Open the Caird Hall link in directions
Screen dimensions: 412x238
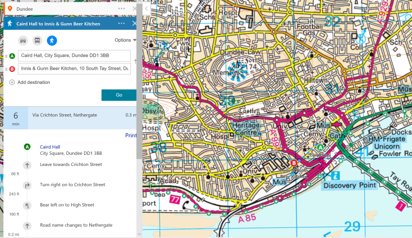50,147
